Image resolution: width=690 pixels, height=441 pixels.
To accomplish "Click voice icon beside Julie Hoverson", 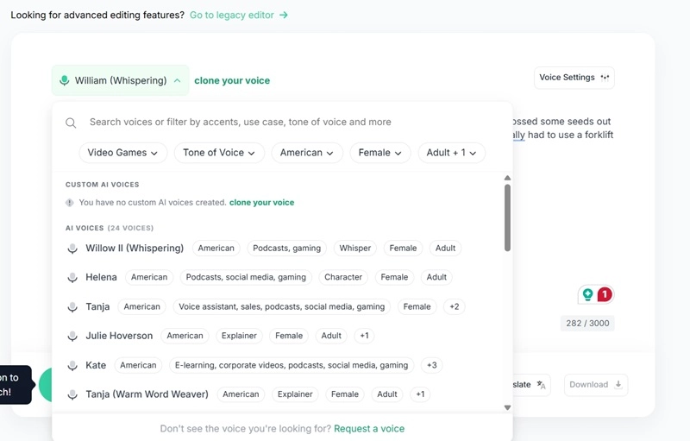I will pyautogui.click(x=73, y=336).
